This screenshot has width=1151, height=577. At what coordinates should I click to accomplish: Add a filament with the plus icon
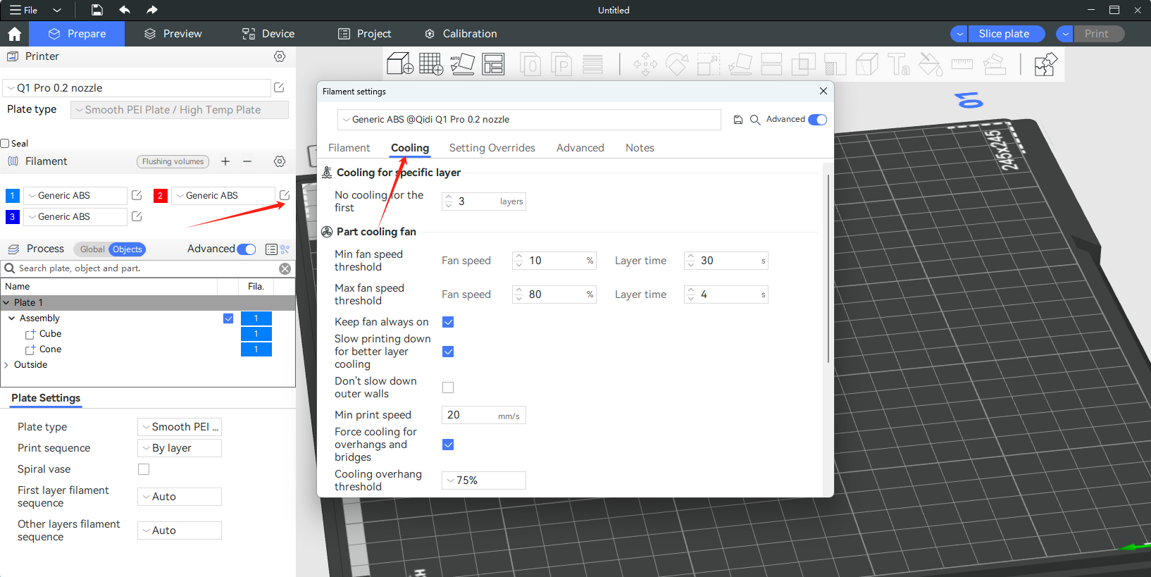point(225,161)
